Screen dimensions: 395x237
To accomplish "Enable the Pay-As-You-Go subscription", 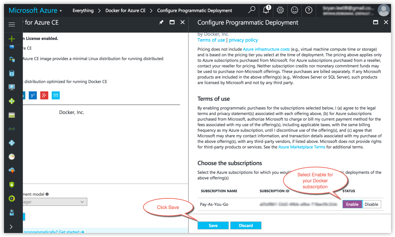I will point(352,204).
